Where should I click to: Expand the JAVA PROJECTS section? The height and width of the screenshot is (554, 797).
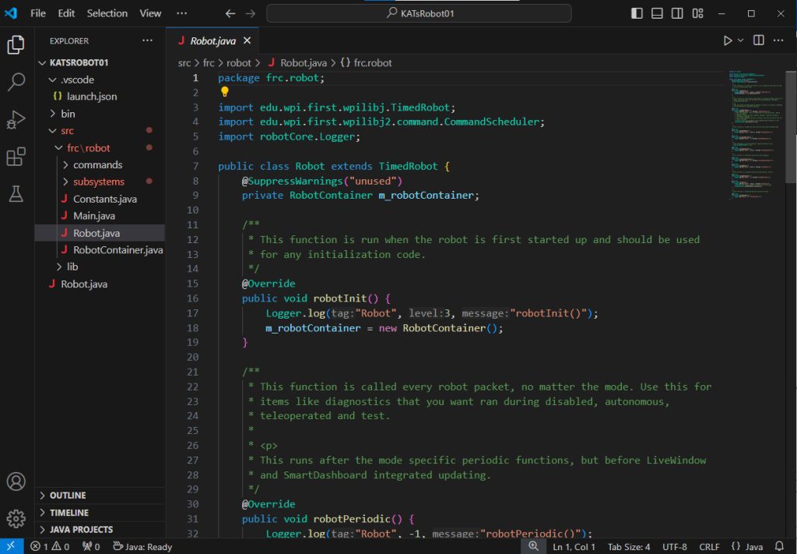[100, 530]
